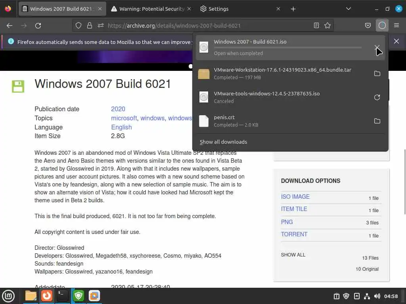Open the tracking protection shield icon
Viewport: 406px width, 304px height.
78,25
